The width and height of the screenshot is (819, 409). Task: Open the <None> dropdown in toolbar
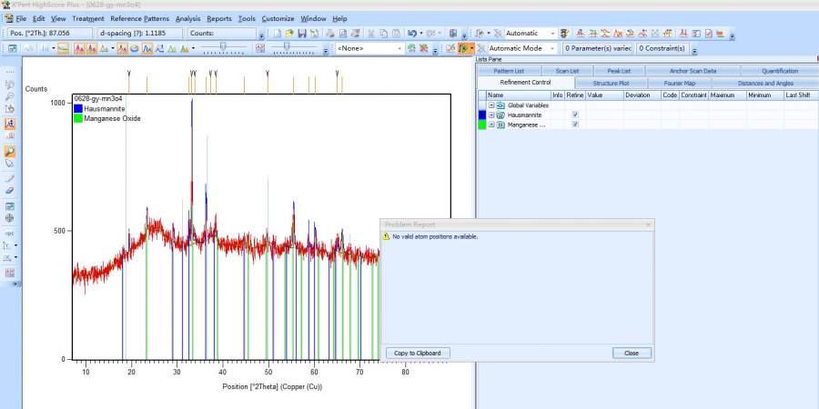pyautogui.click(x=399, y=48)
